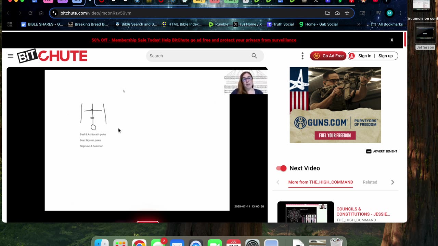Click the install app icon in address bar
438x246 pixels.
[327, 13]
